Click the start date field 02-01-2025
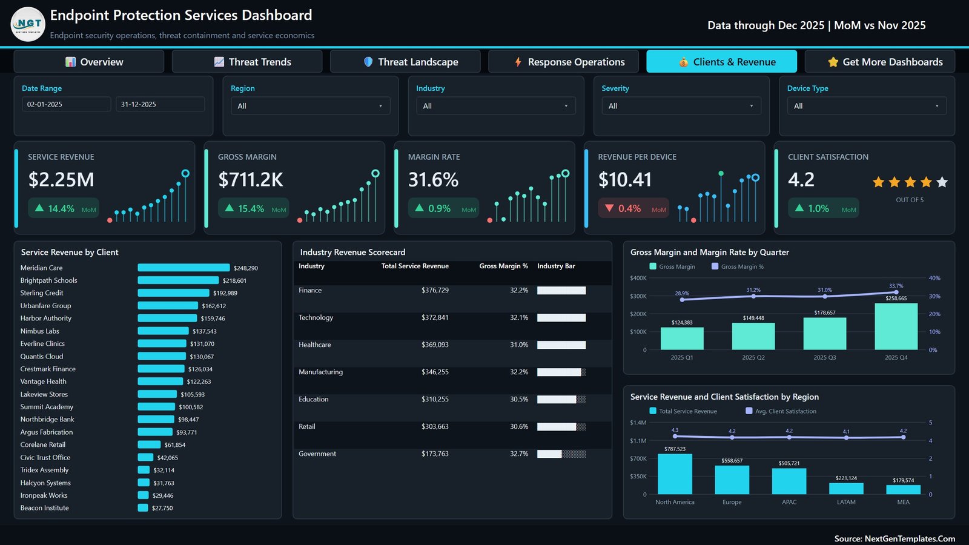The width and height of the screenshot is (969, 545). [67, 104]
